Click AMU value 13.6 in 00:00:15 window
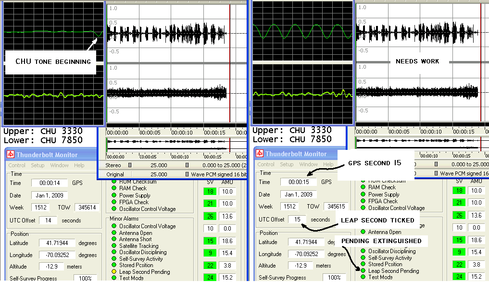Image resolution: width=489 pixels, height=282 pixels. click(x=476, y=215)
